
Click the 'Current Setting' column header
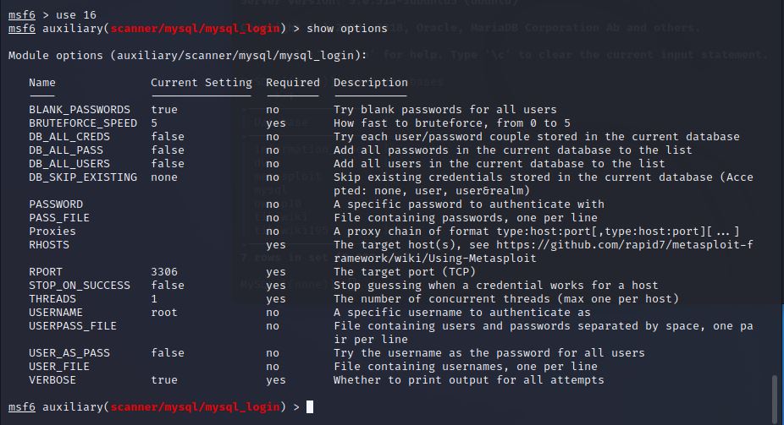point(202,83)
